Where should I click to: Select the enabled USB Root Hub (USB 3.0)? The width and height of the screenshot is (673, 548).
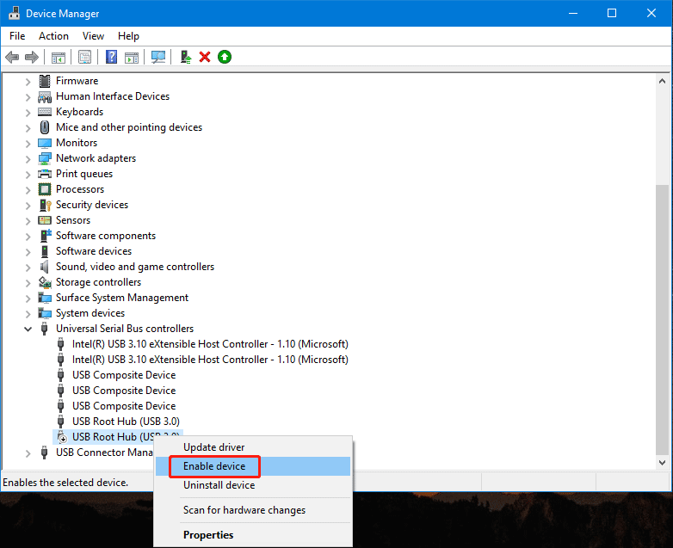coord(126,422)
